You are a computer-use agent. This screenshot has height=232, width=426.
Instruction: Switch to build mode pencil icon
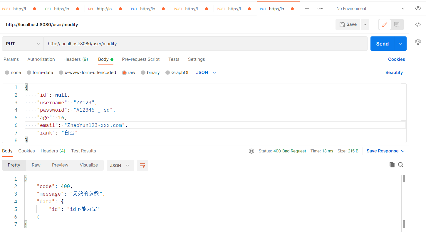tap(385, 25)
